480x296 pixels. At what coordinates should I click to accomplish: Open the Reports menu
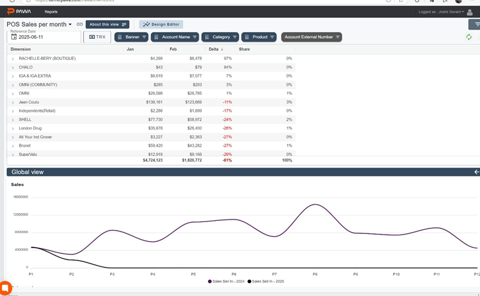pos(51,12)
